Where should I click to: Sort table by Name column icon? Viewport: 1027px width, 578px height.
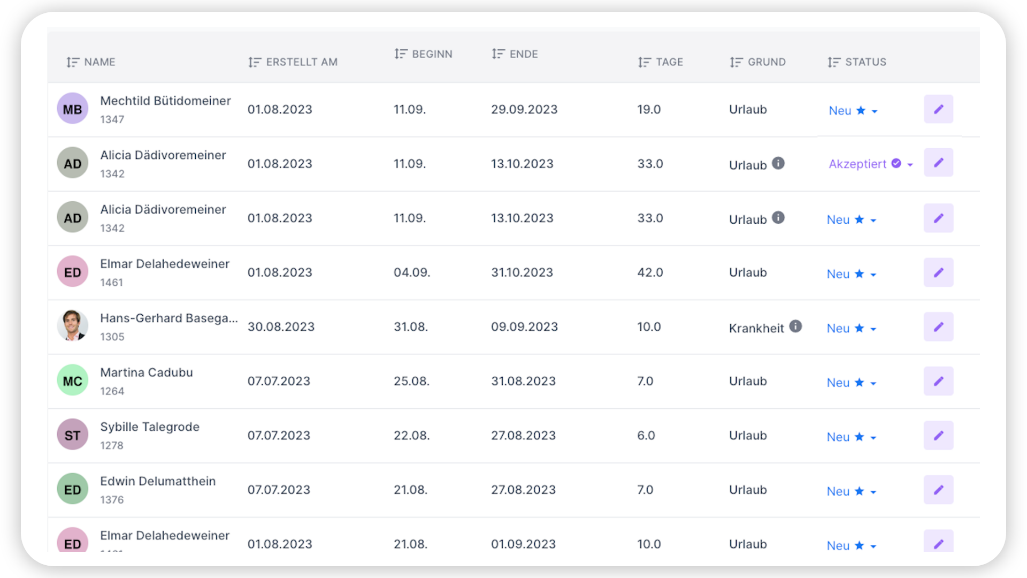coord(73,62)
